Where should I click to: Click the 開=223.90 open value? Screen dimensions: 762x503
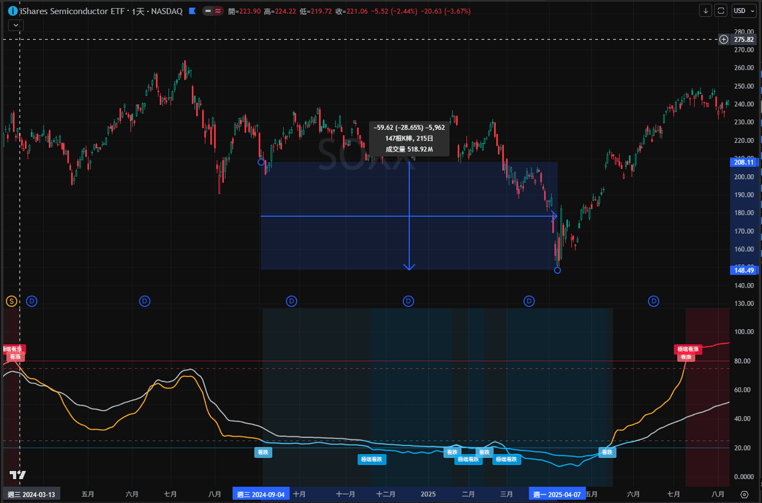pos(244,11)
